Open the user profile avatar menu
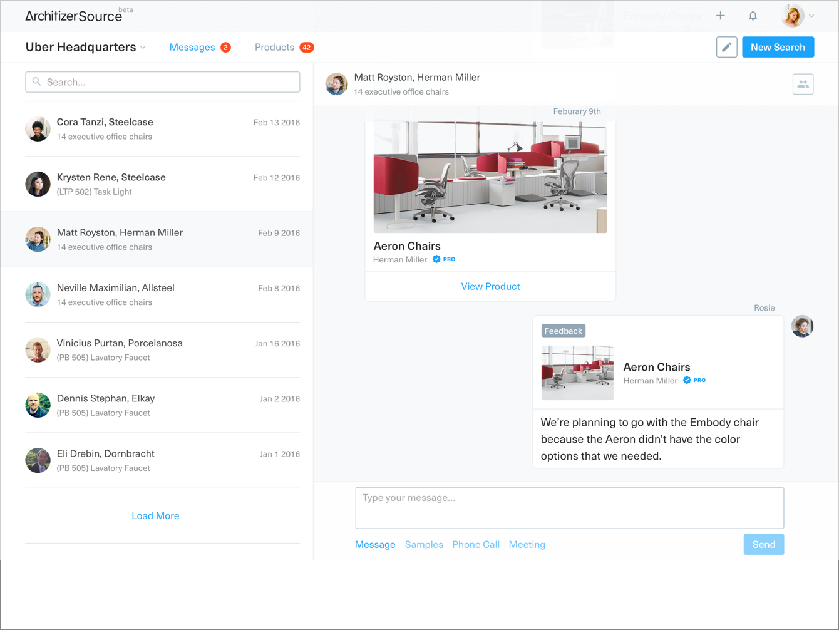 tap(793, 16)
